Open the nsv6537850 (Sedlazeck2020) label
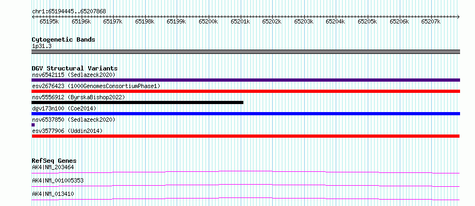 pos(74,120)
